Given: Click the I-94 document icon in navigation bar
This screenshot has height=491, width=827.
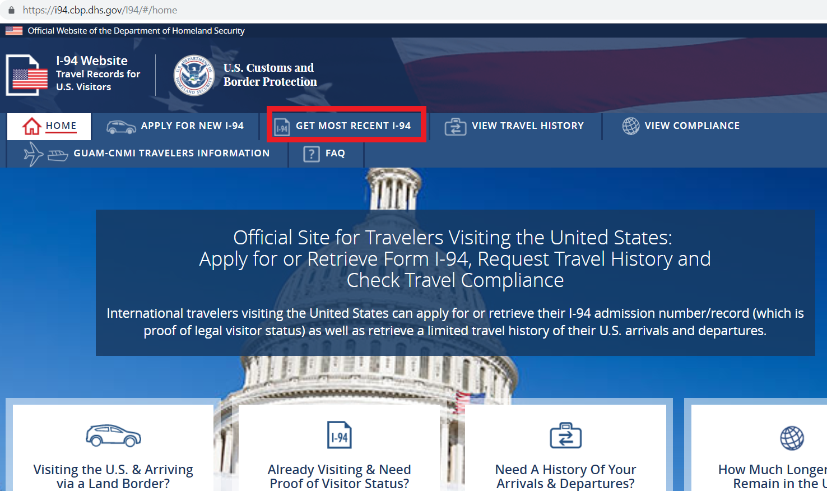Looking at the screenshot, I should click(282, 127).
